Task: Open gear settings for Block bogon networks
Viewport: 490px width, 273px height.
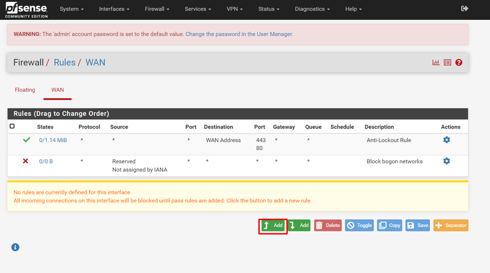Action: pyautogui.click(x=446, y=161)
